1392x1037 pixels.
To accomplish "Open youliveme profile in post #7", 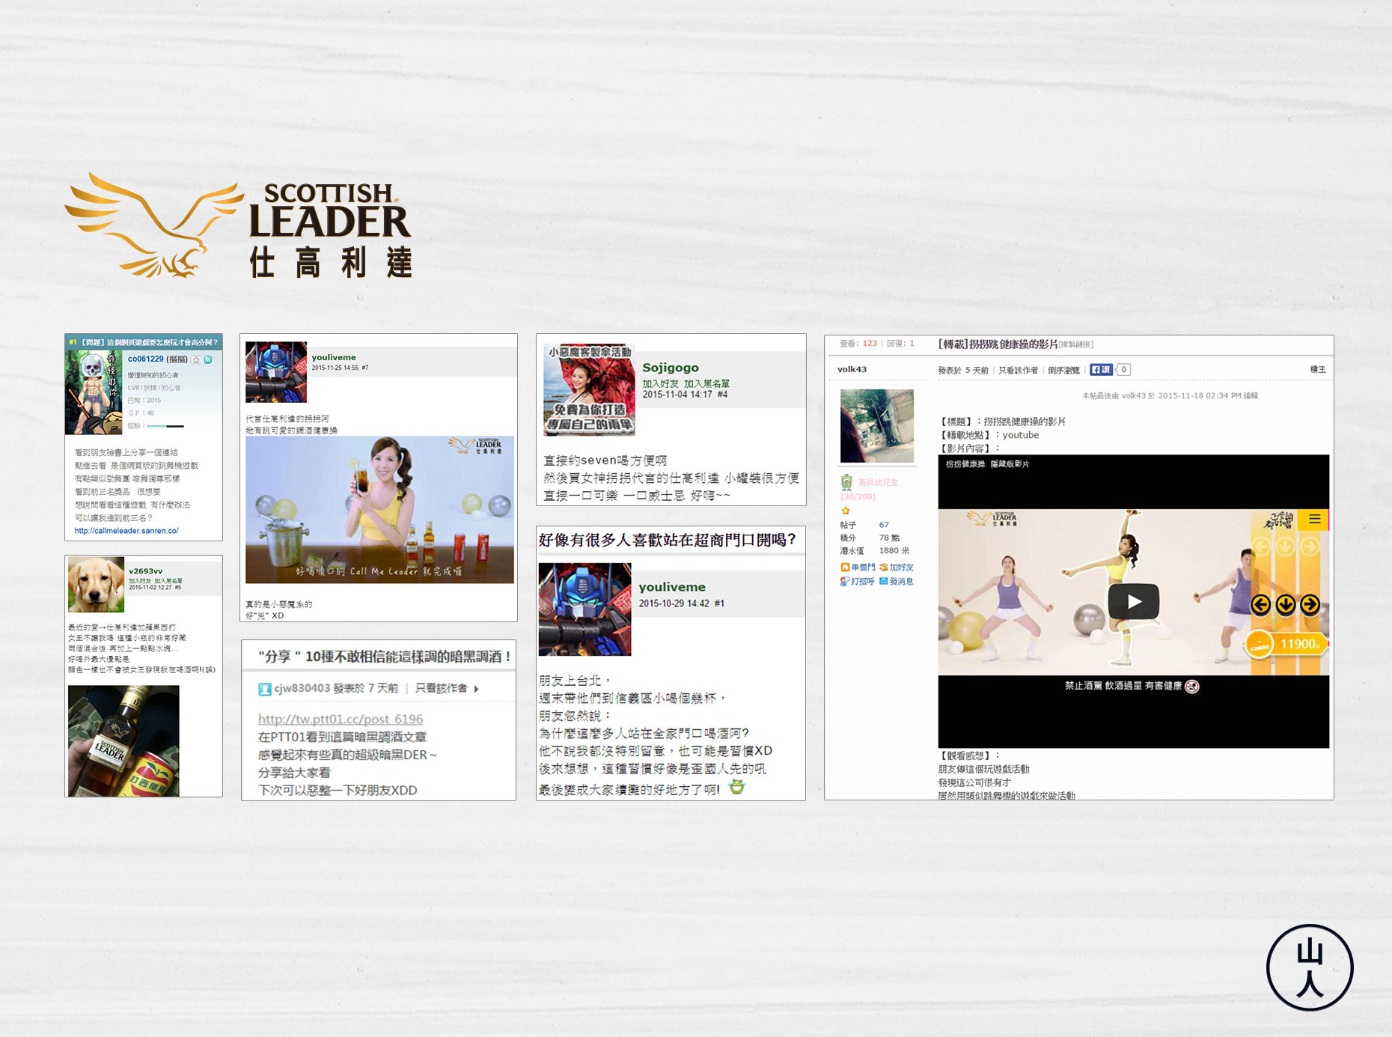I will (334, 357).
